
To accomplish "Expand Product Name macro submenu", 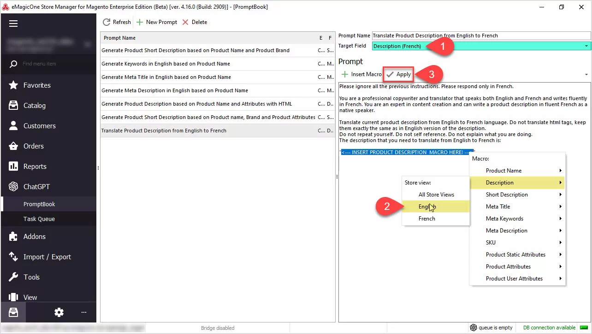I will pyautogui.click(x=517, y=171).
